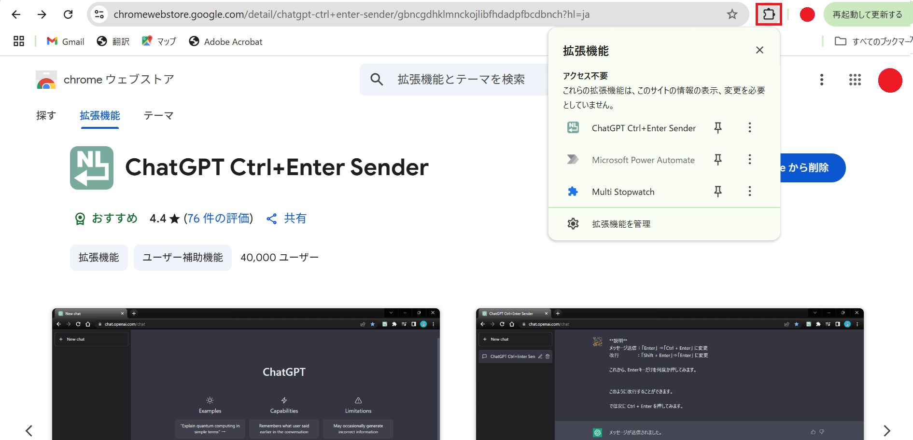This screenshot has width=913, height=440.
Task: Switch to the テーマ tab
Action: pos(158,116)
